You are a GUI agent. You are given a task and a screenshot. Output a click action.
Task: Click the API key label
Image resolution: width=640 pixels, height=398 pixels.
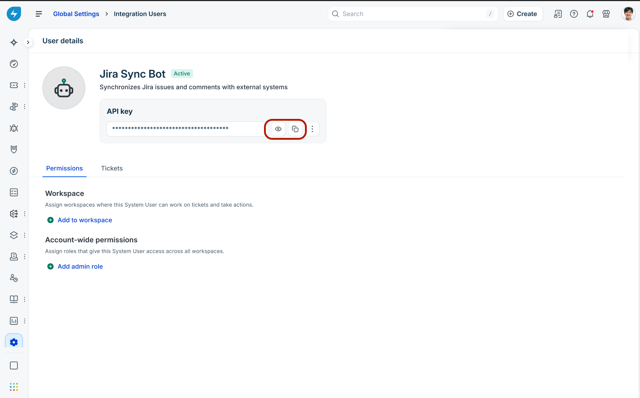pyautogui.click(x=120, y=112)
